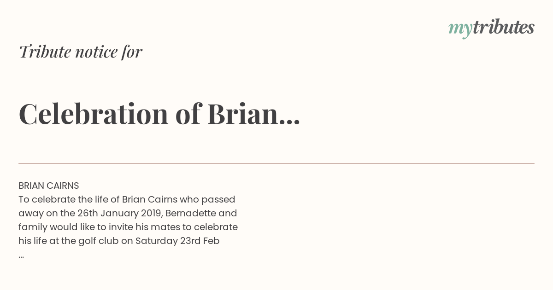Click the dark "tributes" part of logo
The image size is (553, 290).
pos(504,28)
